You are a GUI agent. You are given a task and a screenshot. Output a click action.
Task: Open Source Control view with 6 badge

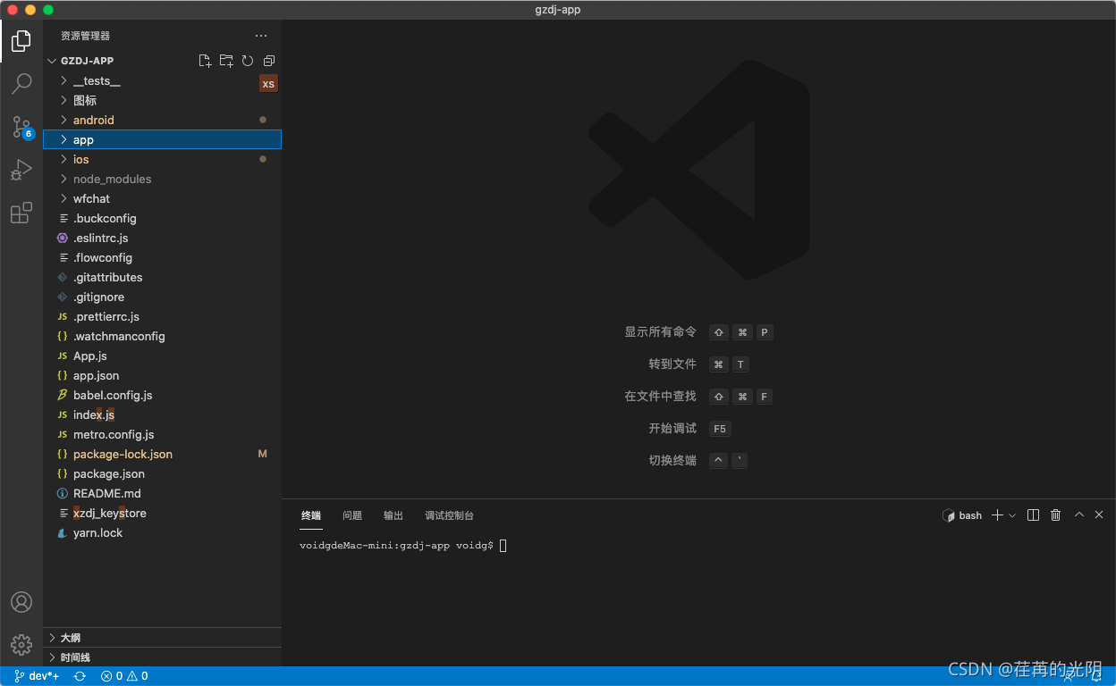[x=21, y=127]
